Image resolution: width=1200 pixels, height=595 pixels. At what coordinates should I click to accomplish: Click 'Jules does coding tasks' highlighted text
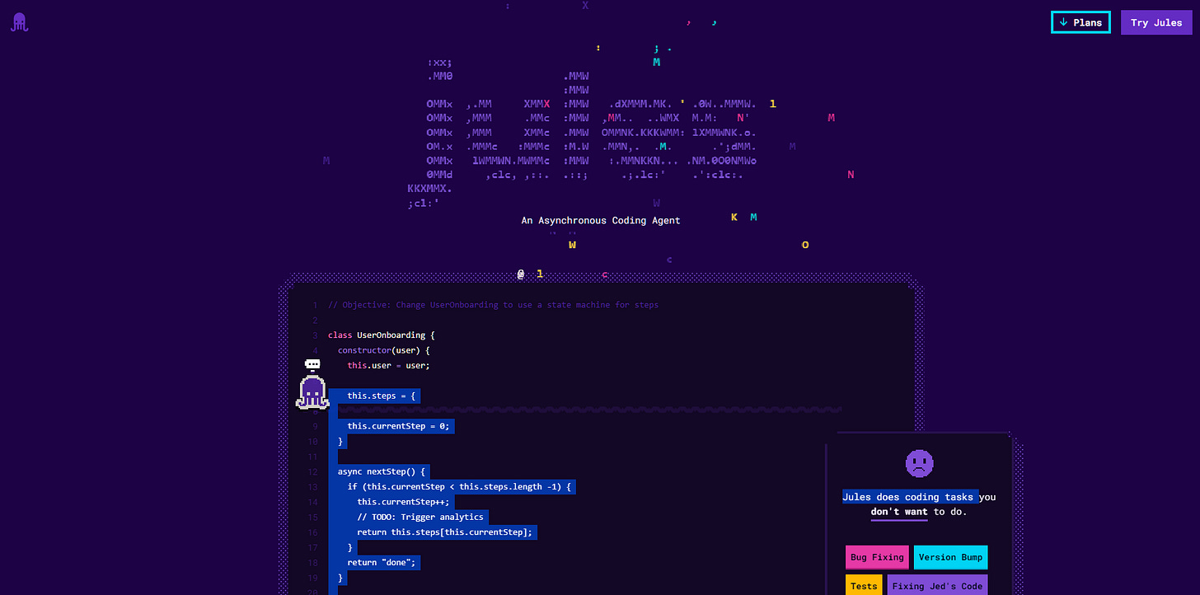(910, 497)
